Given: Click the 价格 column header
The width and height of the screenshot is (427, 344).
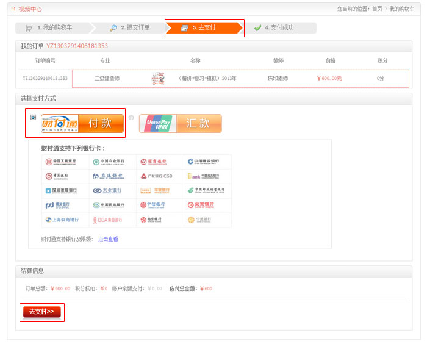Looking at the screenshot, I should 331,60.
